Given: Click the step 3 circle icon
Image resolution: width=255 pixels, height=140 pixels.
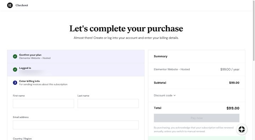Looking at the screenshot, I should 15,83.
